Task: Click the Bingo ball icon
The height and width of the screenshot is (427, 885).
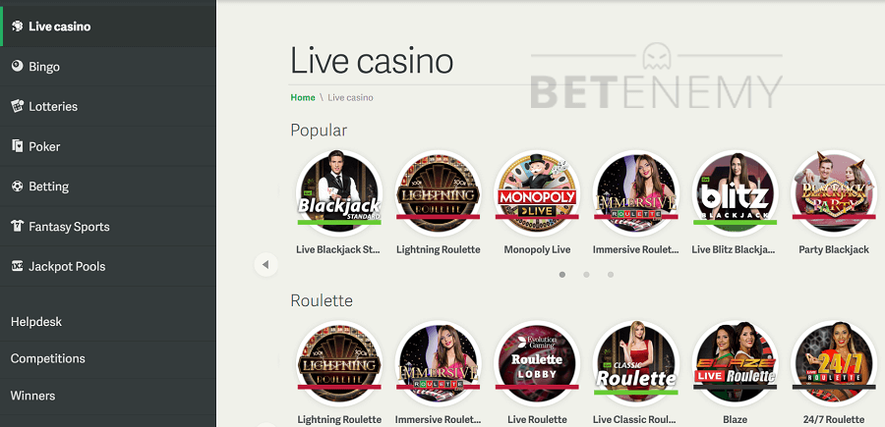Action: coord(17,66)
